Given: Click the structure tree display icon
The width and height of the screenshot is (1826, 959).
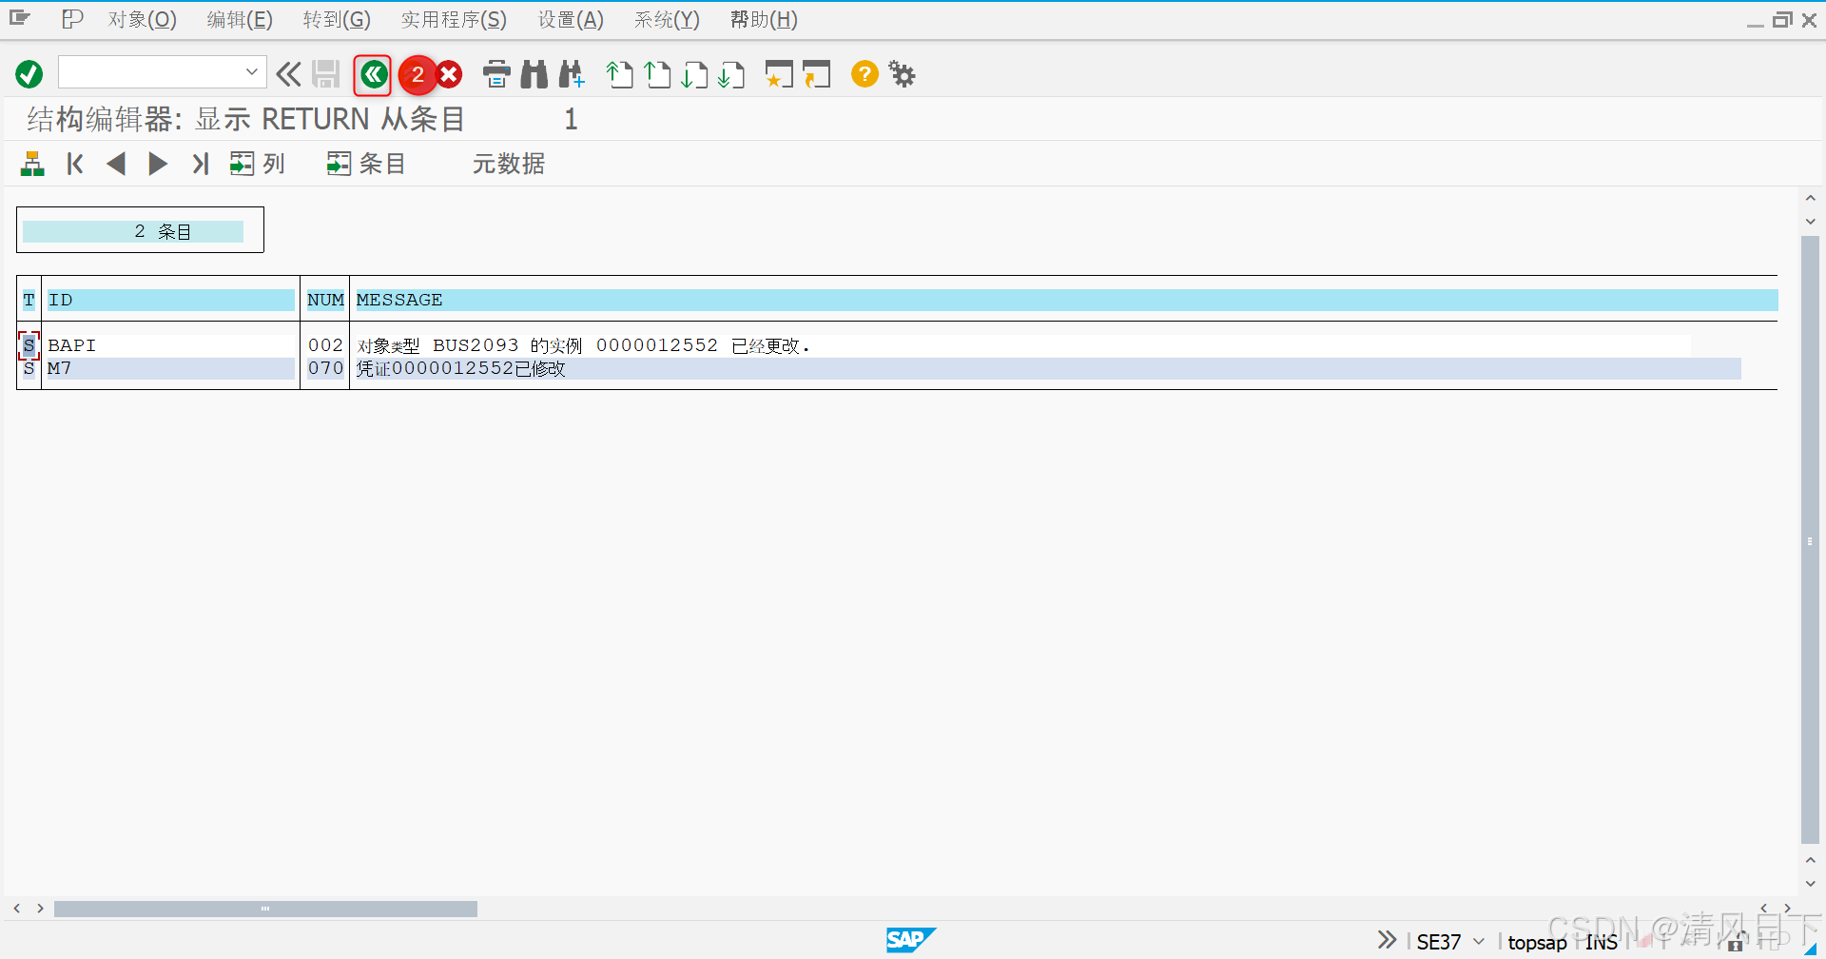Looking at the screenshot, I should pyautogui.click(x=31, y=163).
